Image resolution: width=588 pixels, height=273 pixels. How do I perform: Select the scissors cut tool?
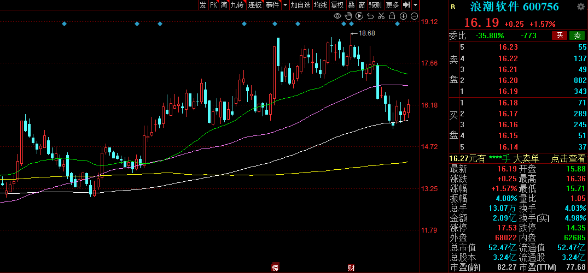381,16
